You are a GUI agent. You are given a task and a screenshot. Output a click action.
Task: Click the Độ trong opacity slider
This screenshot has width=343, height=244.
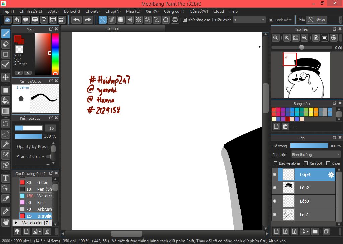click(309, 146)
